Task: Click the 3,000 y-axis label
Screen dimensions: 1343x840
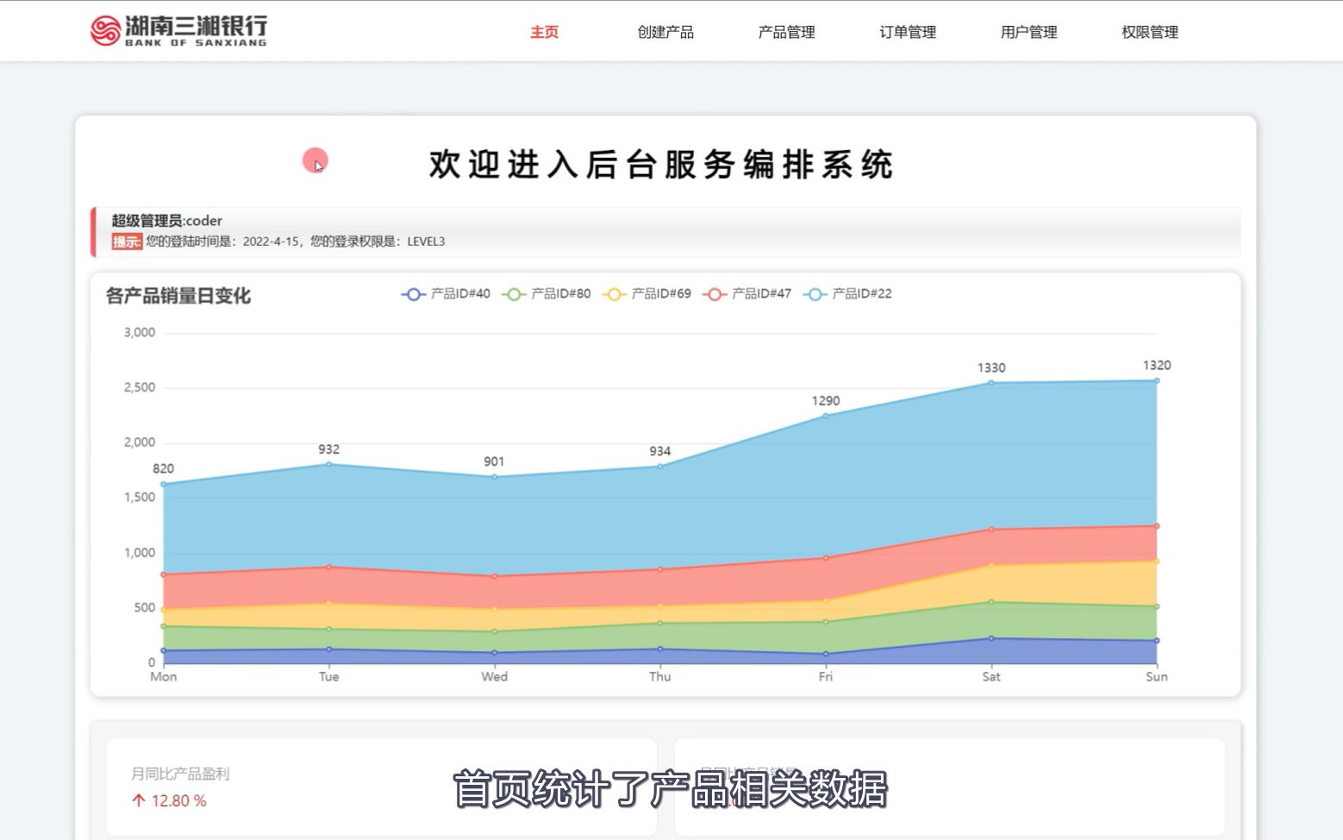Action: point(140,333)
